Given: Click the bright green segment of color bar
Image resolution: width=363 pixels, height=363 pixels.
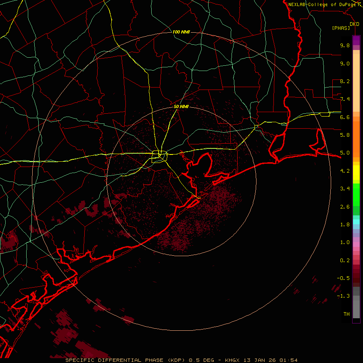Looking at the screenshot, I should coord(356,194).
